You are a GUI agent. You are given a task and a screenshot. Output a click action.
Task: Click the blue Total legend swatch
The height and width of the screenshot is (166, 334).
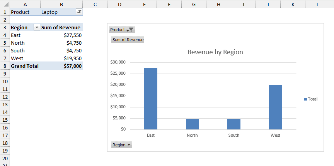pyautogui.click(x=305, y=99)
